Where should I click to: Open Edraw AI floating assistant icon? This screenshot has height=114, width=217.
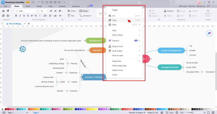[209, 33]
